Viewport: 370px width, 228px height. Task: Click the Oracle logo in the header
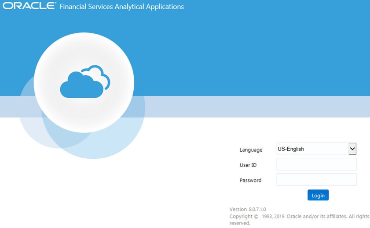coord(29,6)
